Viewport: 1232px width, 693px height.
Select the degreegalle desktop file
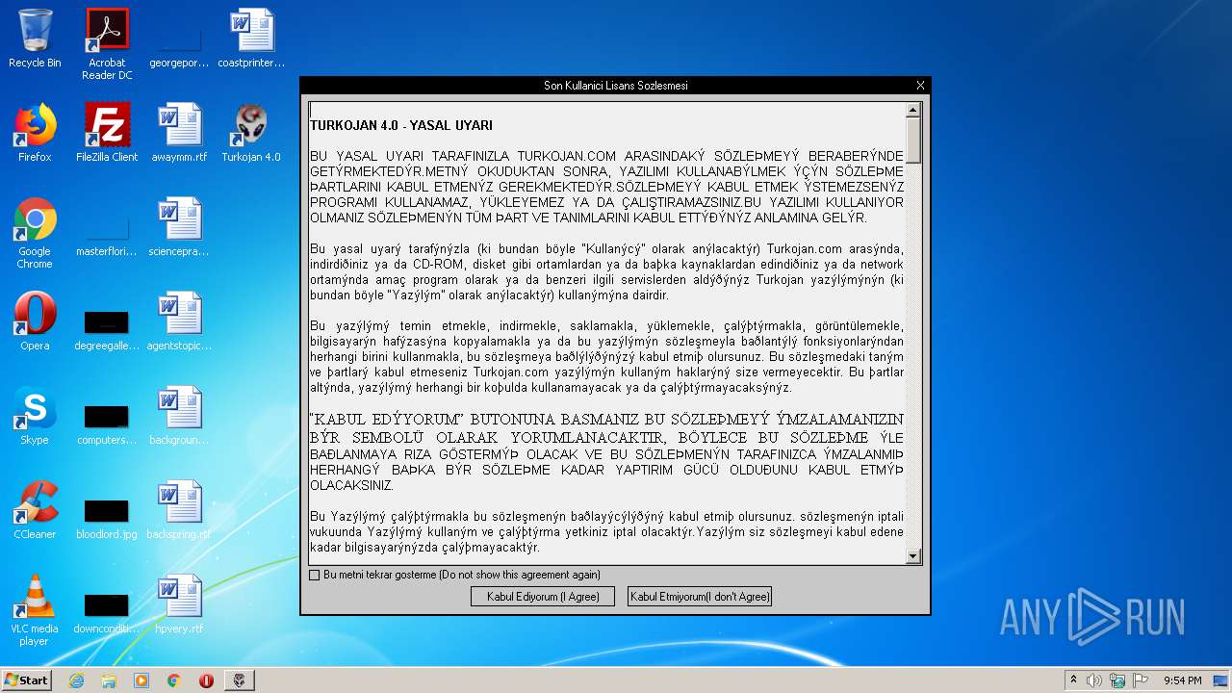(x=107, y=328)
